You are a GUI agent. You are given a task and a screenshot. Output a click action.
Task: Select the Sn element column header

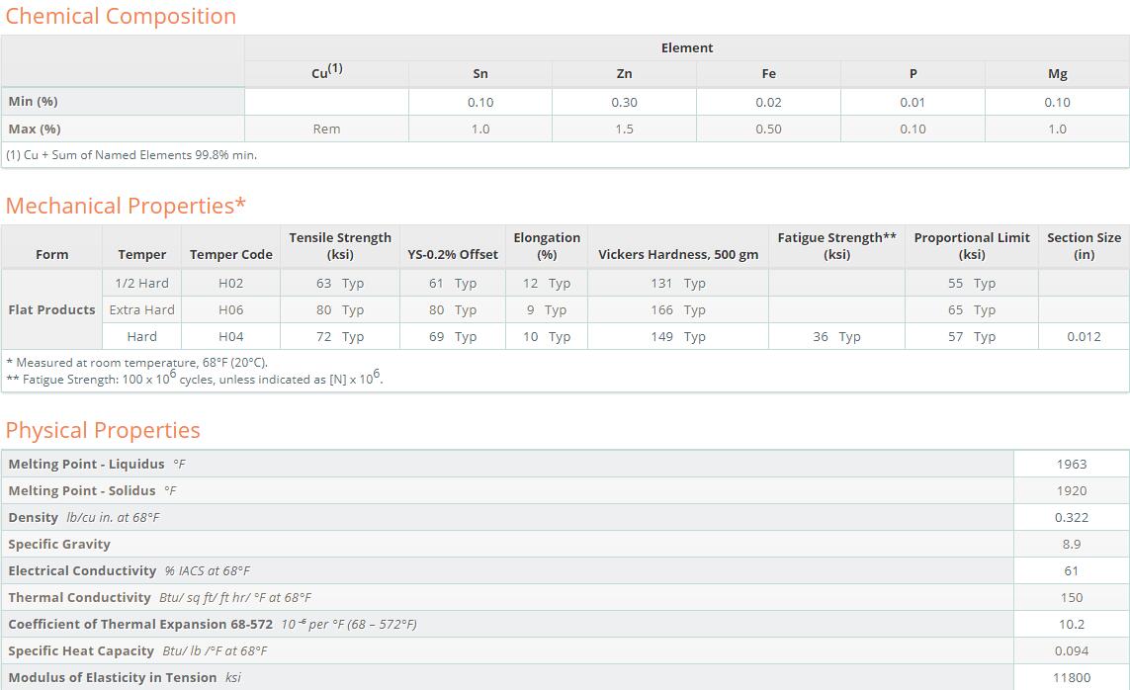[480, 73]
